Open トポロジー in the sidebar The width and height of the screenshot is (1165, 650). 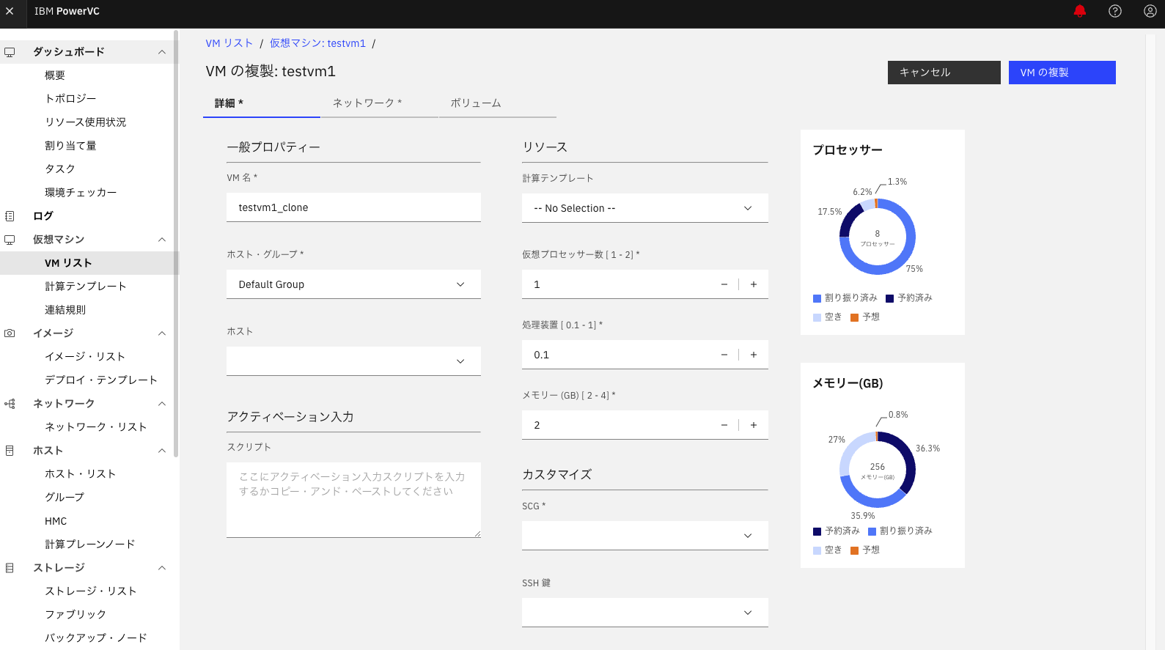click(70, 99)
